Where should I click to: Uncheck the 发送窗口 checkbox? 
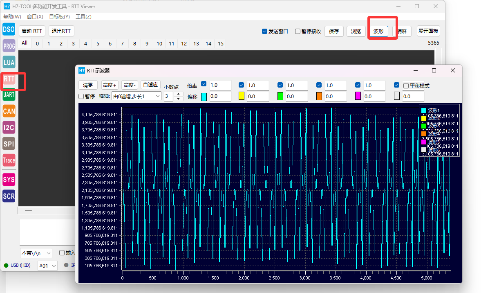pyautogui.click(x=264, y=32)
